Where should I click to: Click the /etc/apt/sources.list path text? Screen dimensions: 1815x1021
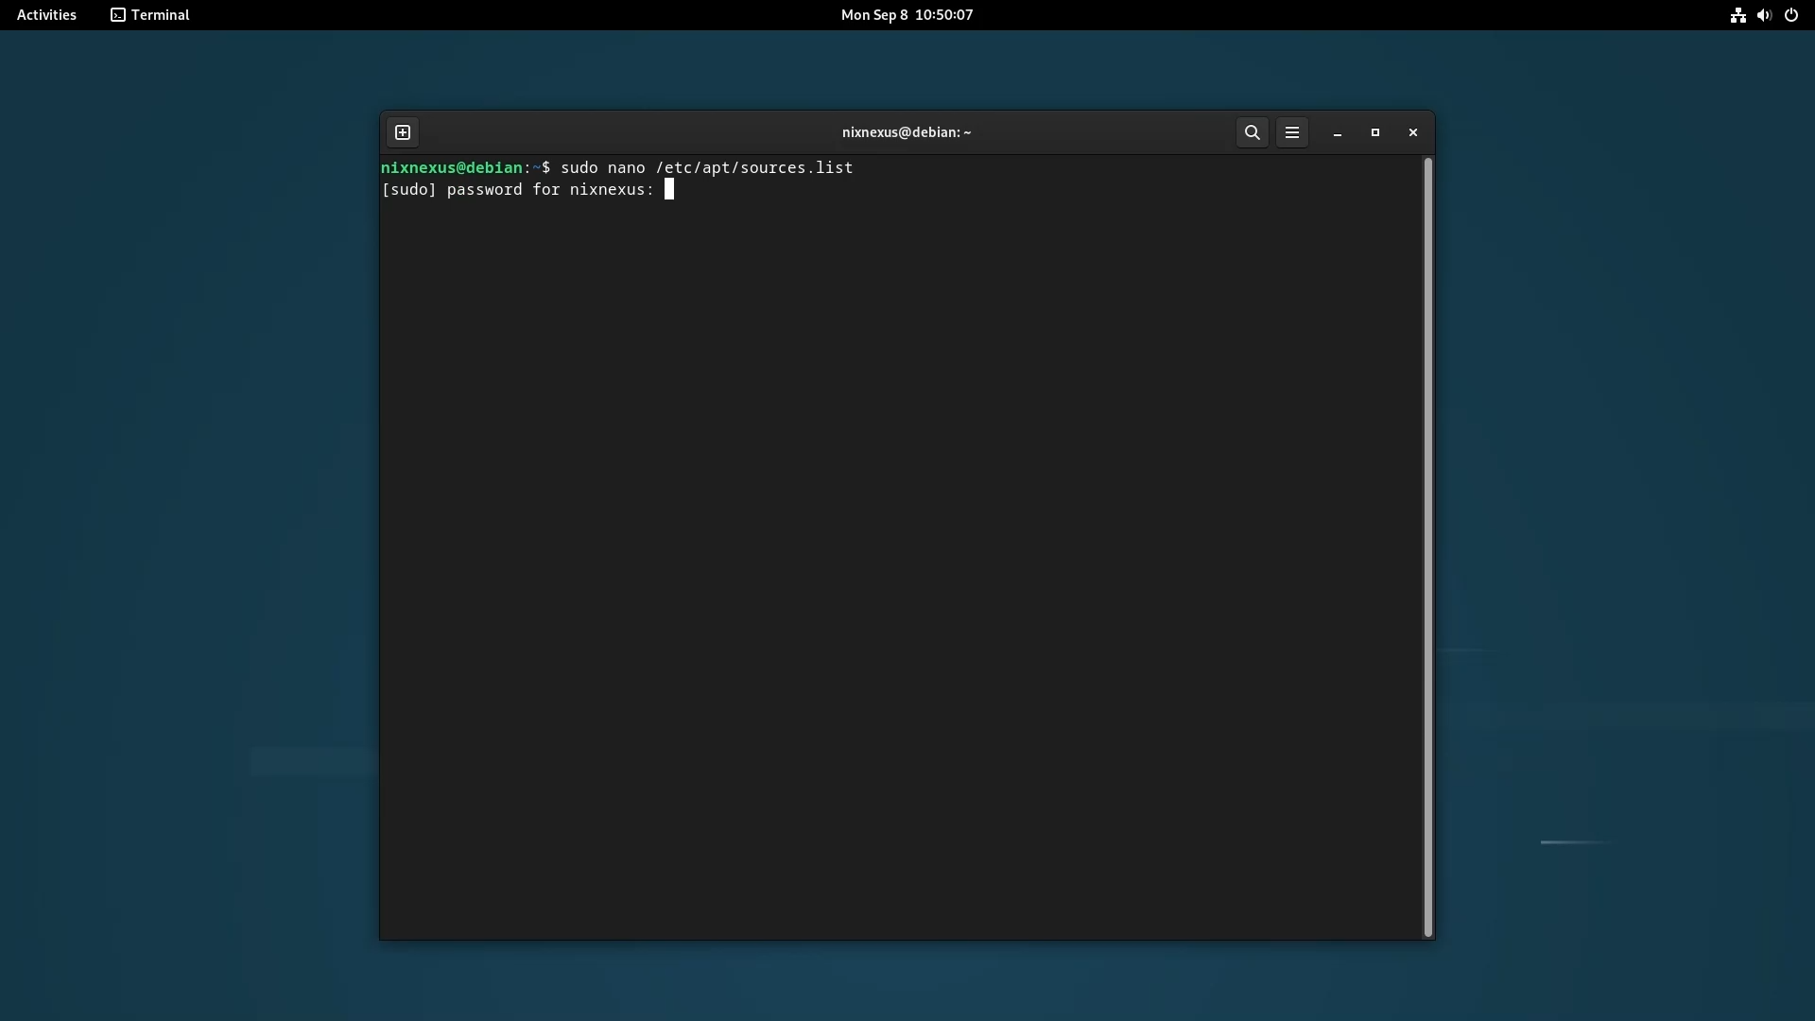point(753,168)
